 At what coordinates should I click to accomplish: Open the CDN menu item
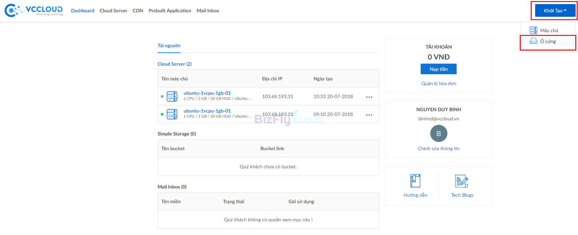pos(138,11)
